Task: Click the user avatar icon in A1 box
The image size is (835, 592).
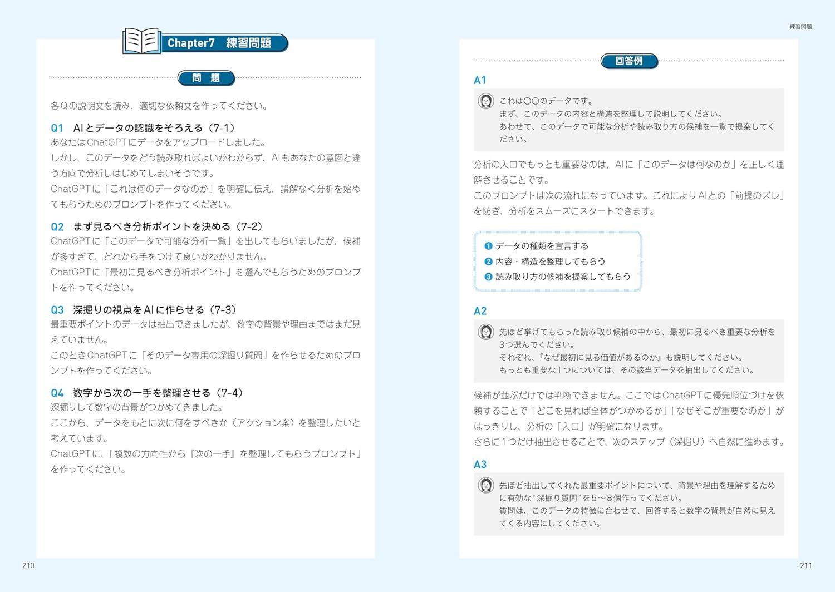Action: [x=486, y=101]
